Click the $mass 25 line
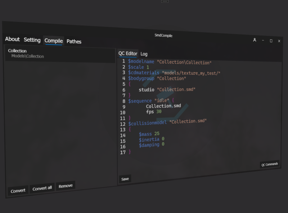This screenshot has width=288, height=213. point(149,134)
